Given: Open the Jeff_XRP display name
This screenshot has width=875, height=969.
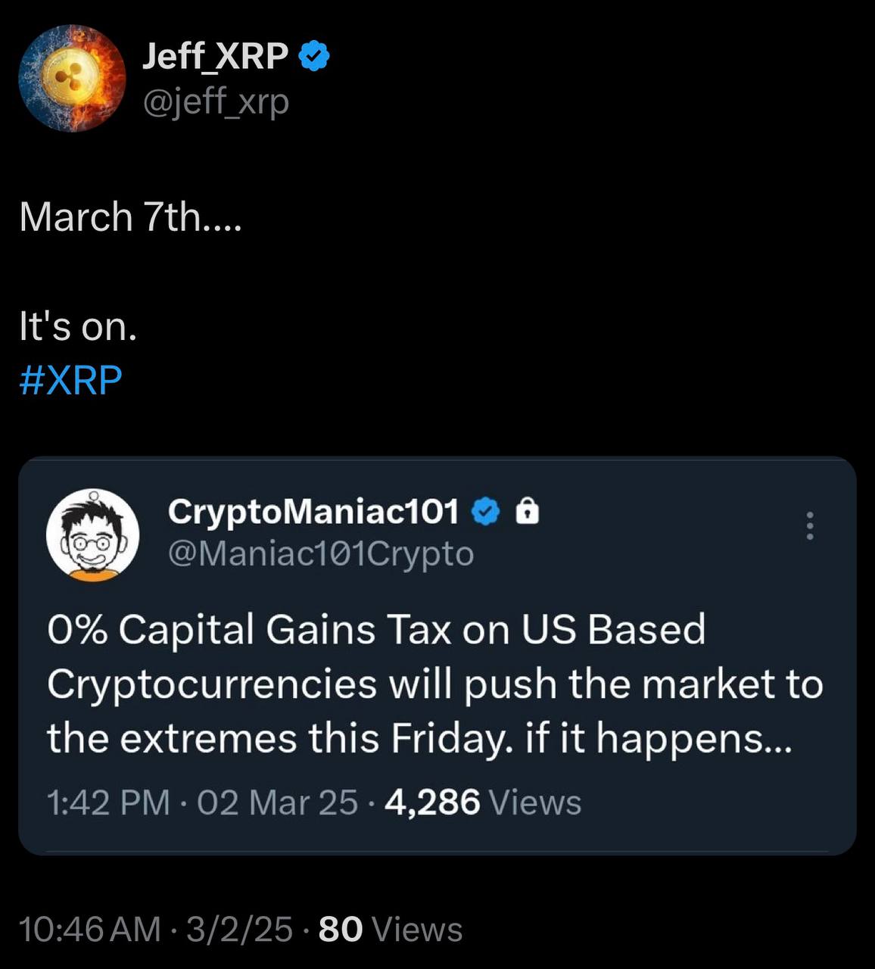Looking at the screenshot, I should pos(215,57).
